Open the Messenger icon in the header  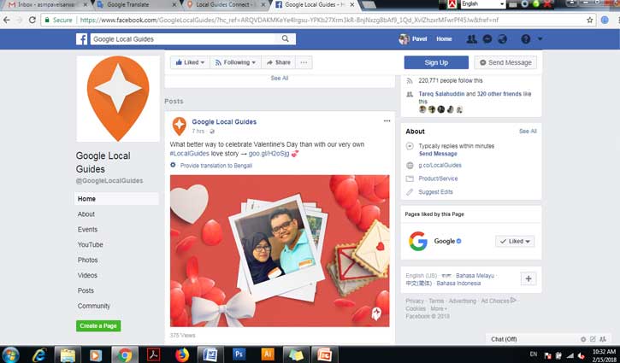(x=487, y=39)
